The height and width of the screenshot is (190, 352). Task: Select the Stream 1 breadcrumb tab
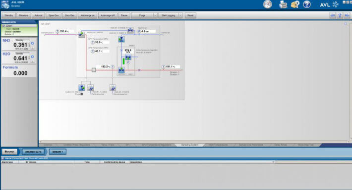click(58, 152)
